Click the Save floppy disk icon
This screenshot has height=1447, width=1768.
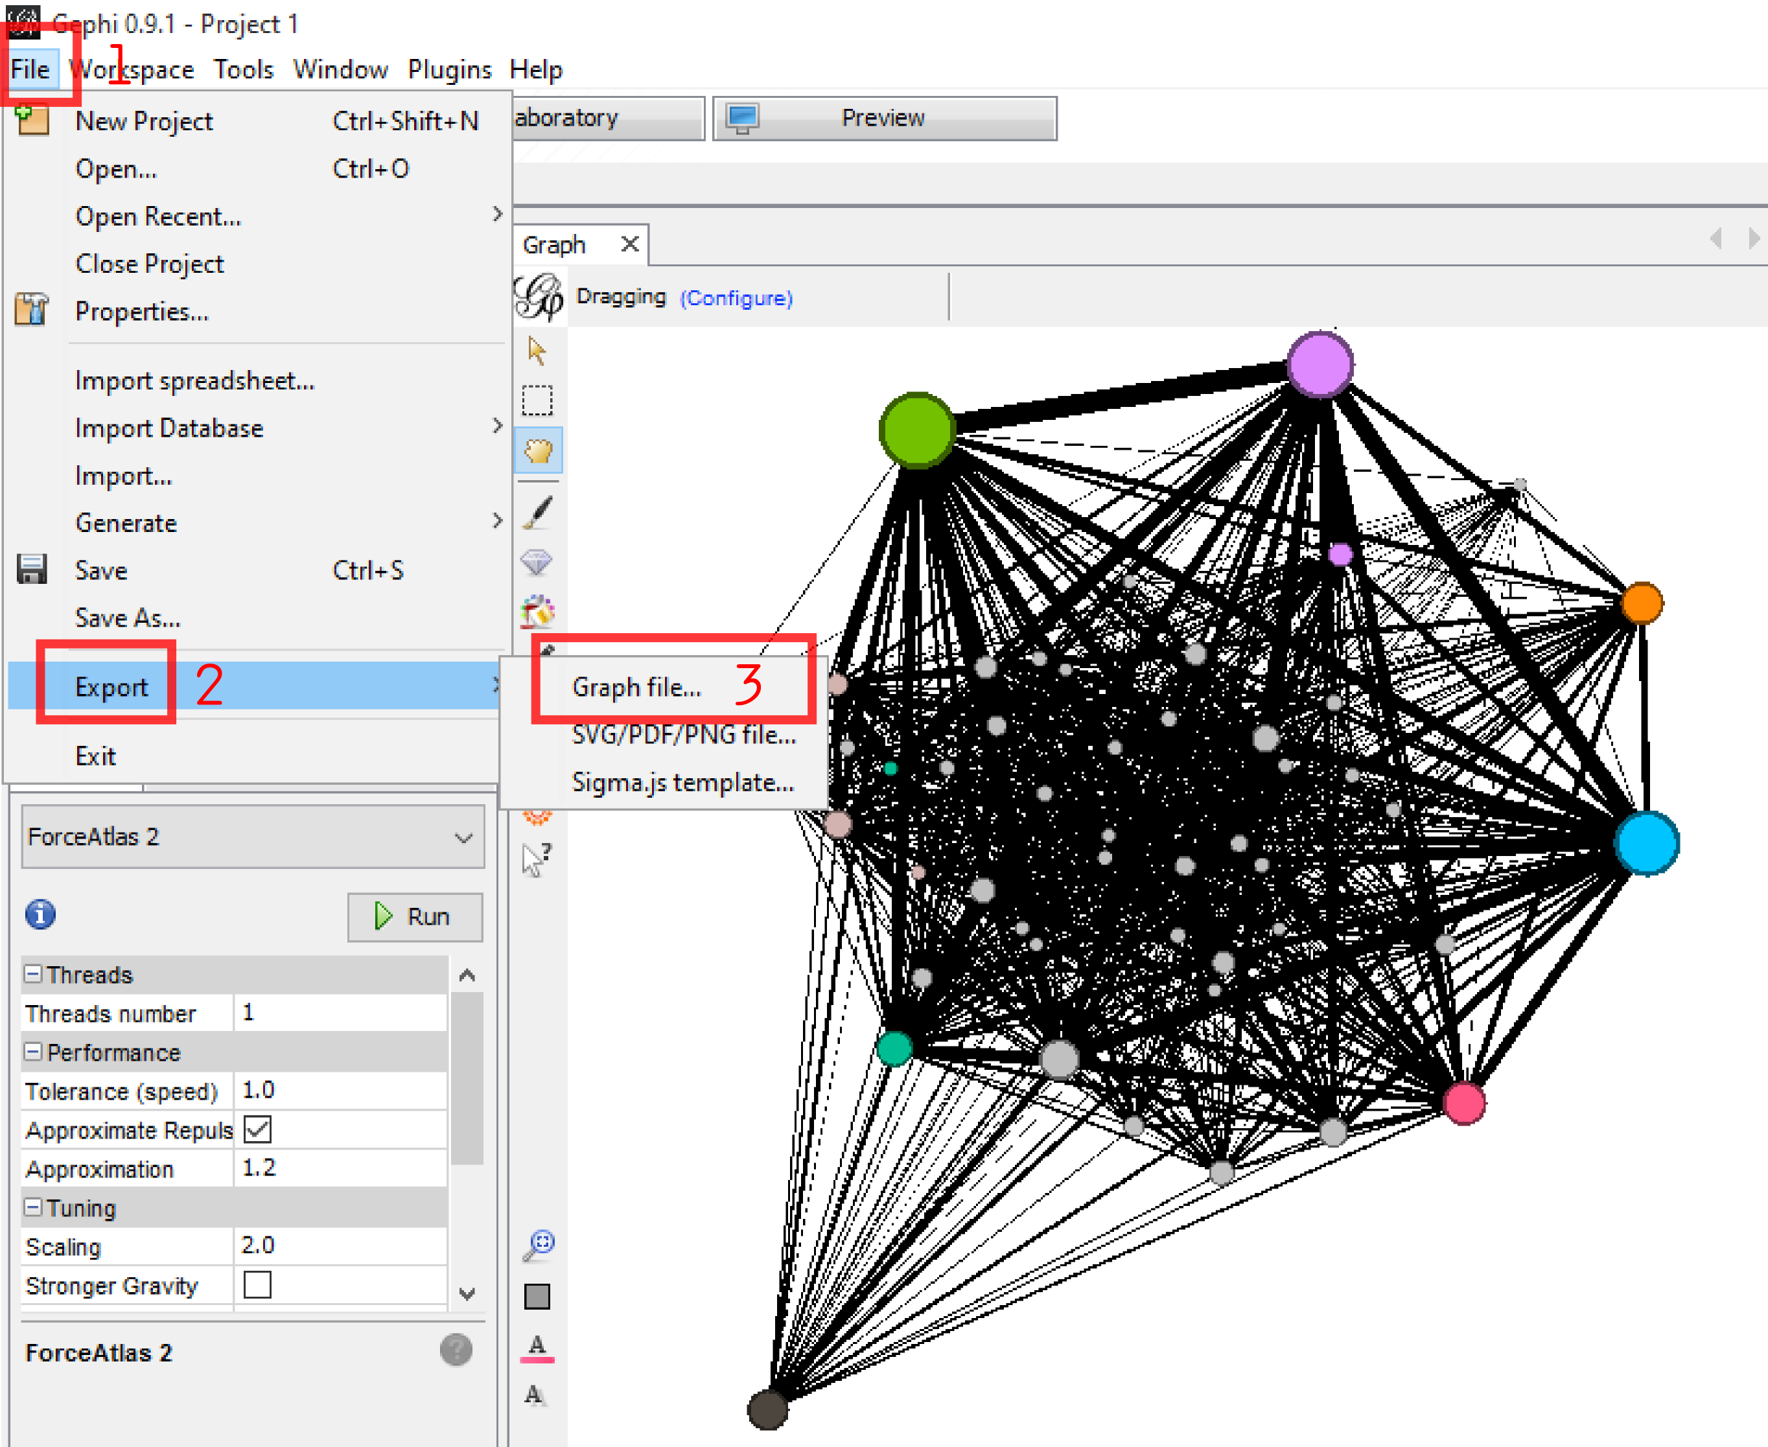pos(32,570)
